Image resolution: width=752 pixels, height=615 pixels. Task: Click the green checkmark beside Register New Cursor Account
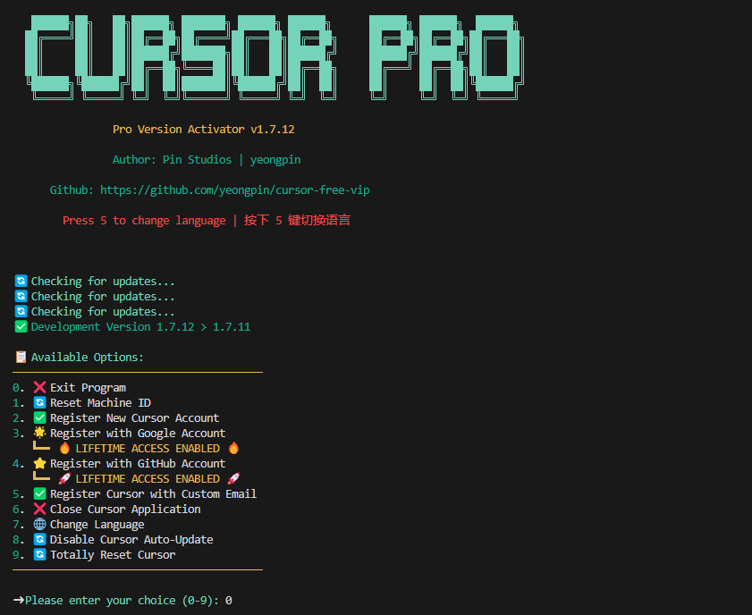39,418
